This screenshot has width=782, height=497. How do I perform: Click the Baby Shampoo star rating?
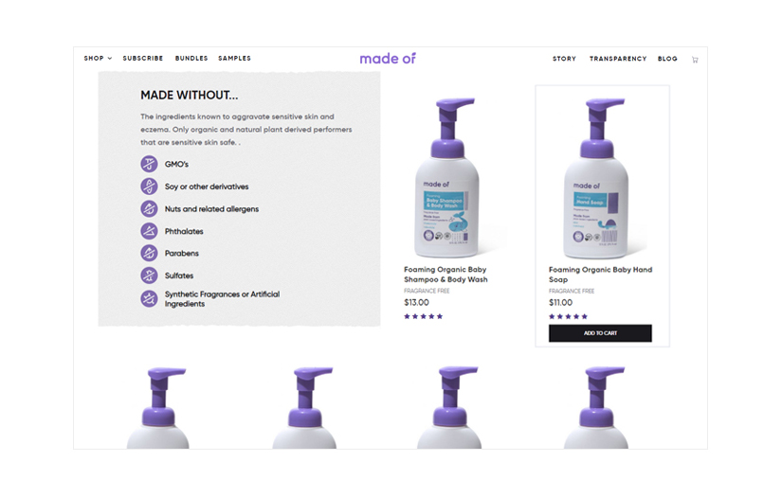point(424,316)
